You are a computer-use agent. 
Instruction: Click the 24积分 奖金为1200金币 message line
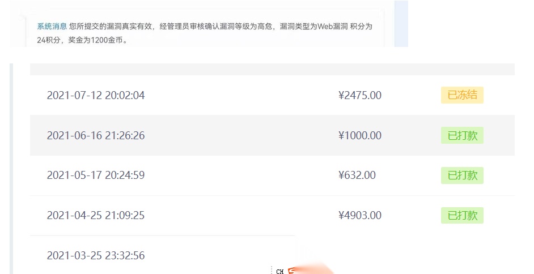pos(82,40)
